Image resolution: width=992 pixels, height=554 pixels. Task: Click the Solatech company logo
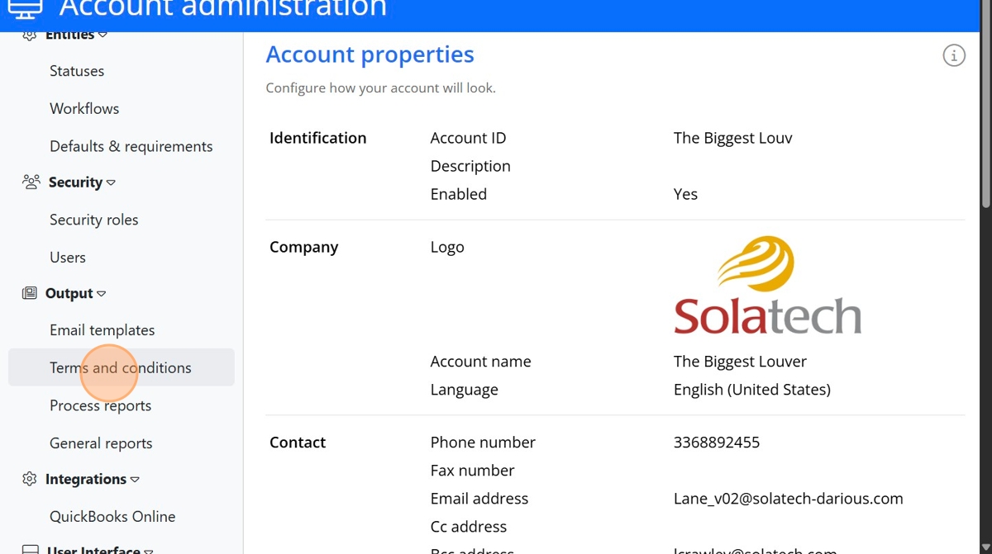[x=768, y=285]
